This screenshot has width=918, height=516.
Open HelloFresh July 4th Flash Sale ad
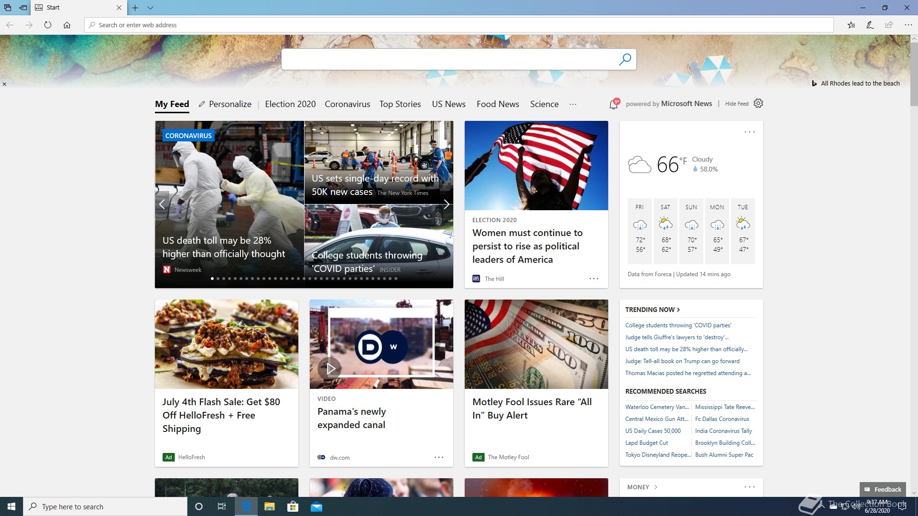pos(221,415)
